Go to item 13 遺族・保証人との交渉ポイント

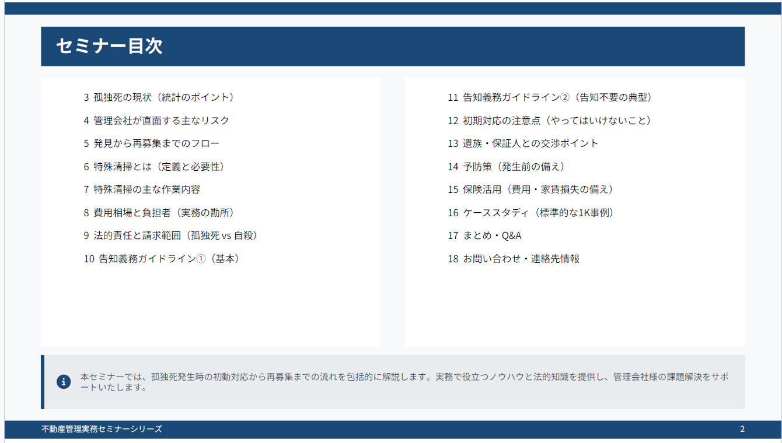[x=523, y=143]
